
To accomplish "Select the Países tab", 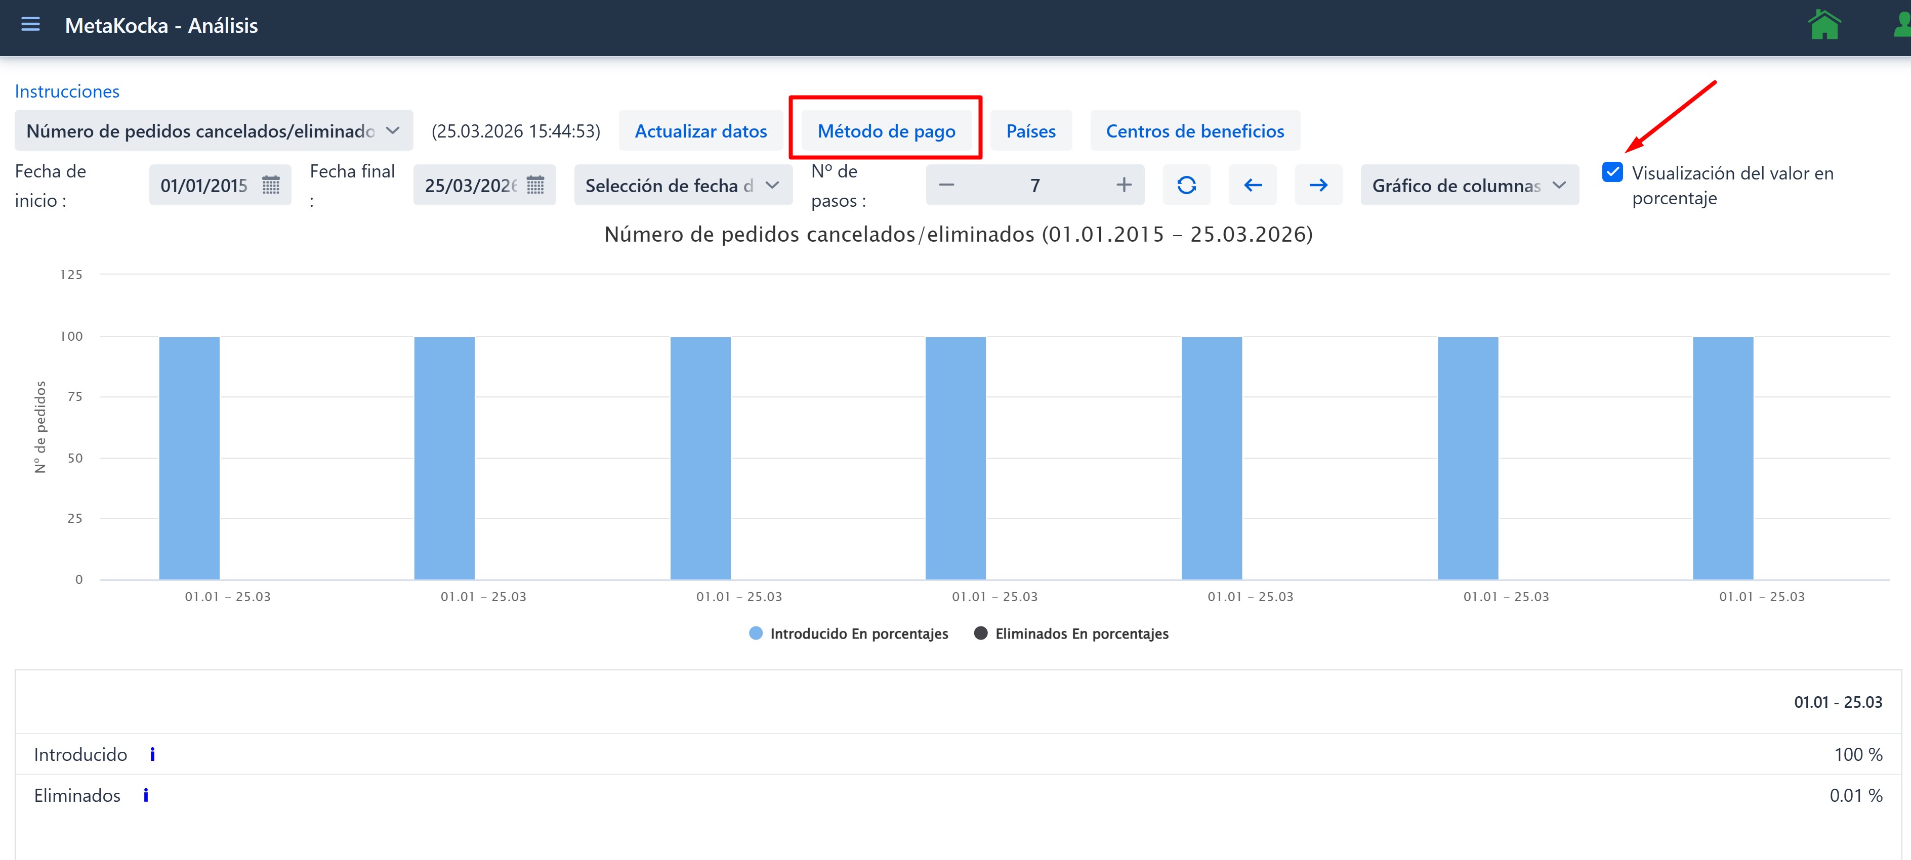I will [1030, 131].
